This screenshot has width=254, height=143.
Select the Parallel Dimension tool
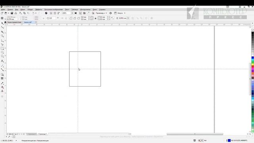click(2, 66)
